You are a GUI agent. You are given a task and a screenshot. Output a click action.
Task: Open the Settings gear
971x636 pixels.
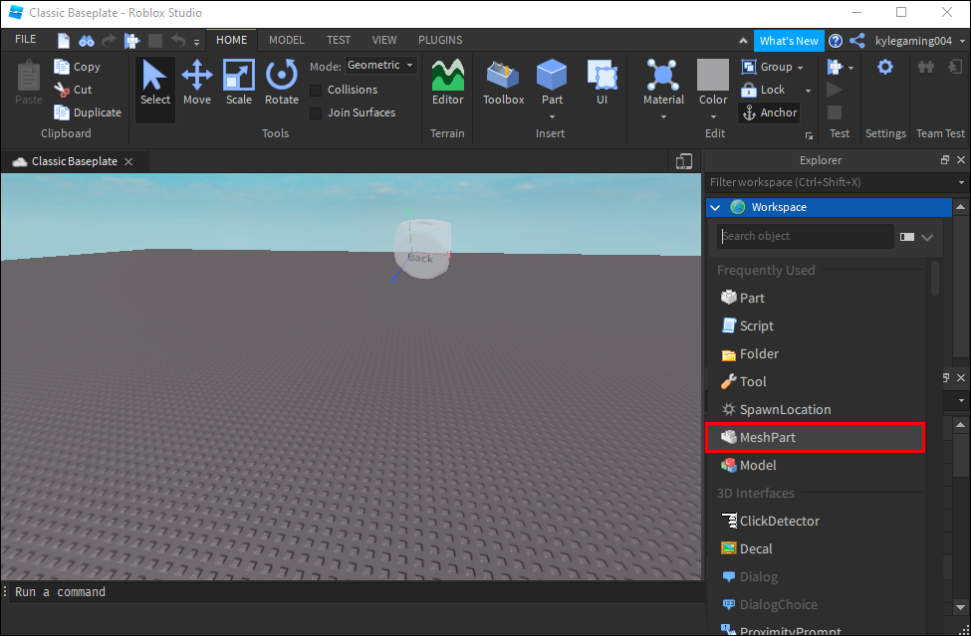coord(885,67)
